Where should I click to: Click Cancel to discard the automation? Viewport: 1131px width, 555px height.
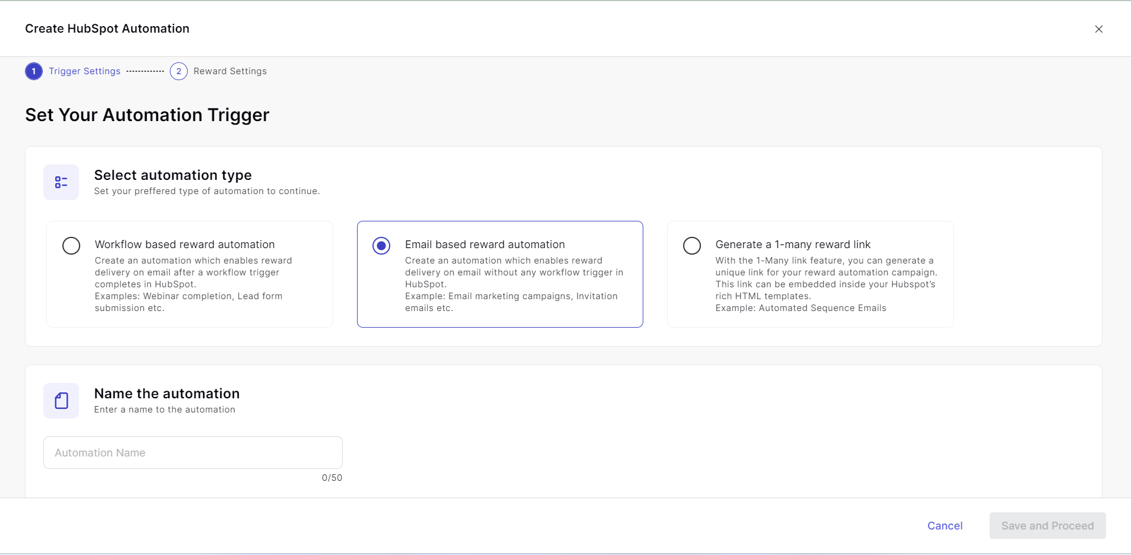[944, 526]
